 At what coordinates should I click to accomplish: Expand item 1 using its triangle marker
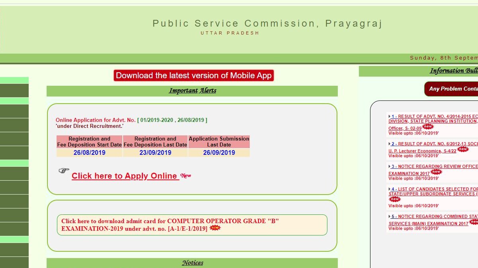(390, 116)
